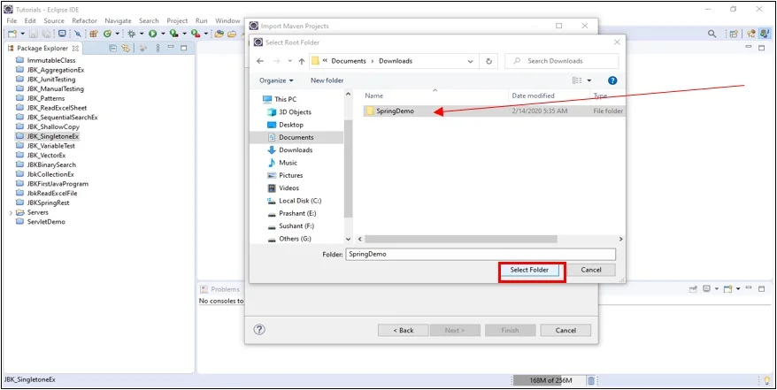Click the Run External Tools toolbar icon
The image size is (777, 390).
click(196, 34)
